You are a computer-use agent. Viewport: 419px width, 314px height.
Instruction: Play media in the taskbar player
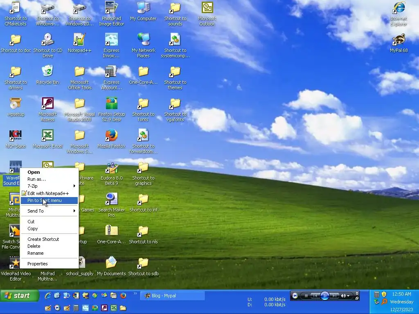pyautogui.click(x=324, y=296)
